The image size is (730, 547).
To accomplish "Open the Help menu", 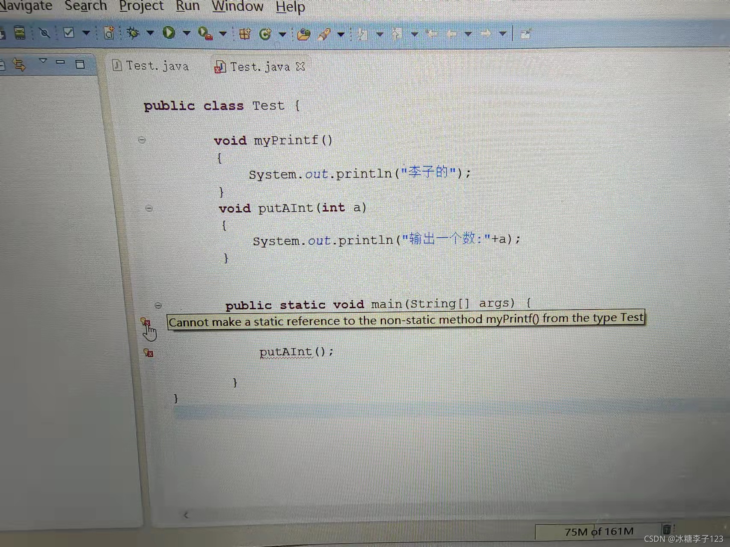I will click(x=290, y=6).
